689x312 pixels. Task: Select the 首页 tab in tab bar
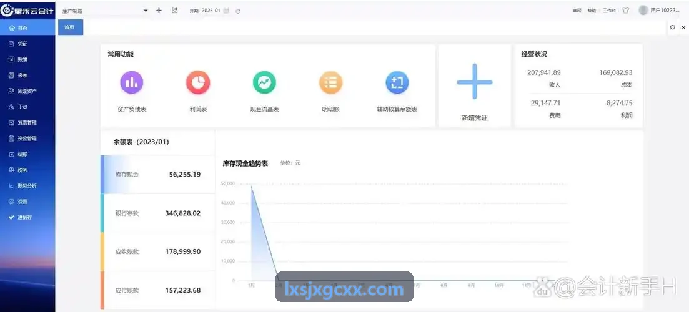pos(71,27)
